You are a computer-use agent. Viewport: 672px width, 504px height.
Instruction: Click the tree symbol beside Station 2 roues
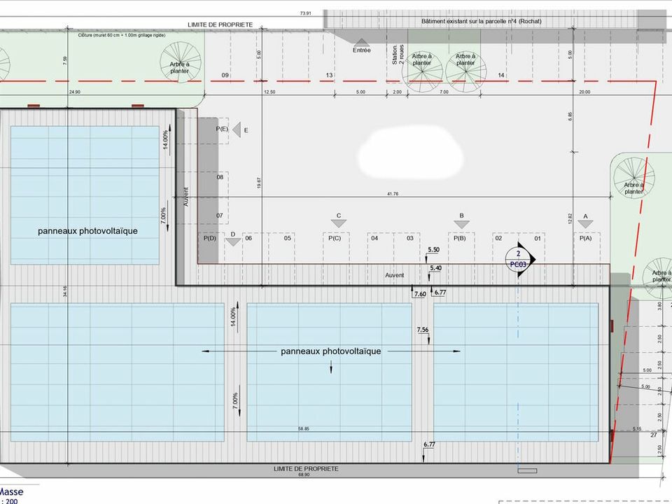point(423,71)
